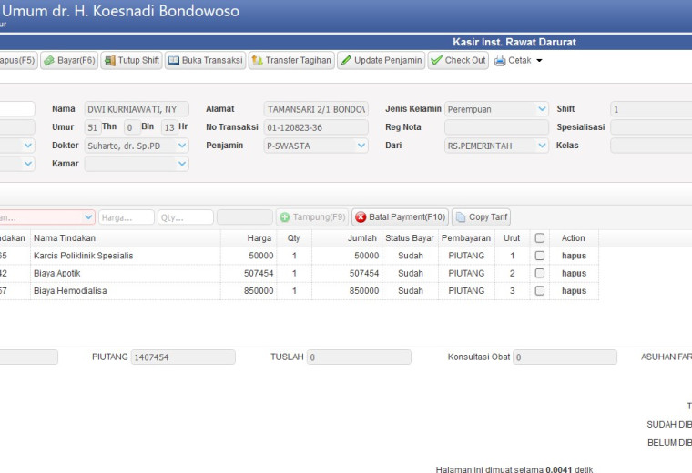
Task: Click hapus link for Biaya Hemodialisa
Action: click(x=574, y=291)
